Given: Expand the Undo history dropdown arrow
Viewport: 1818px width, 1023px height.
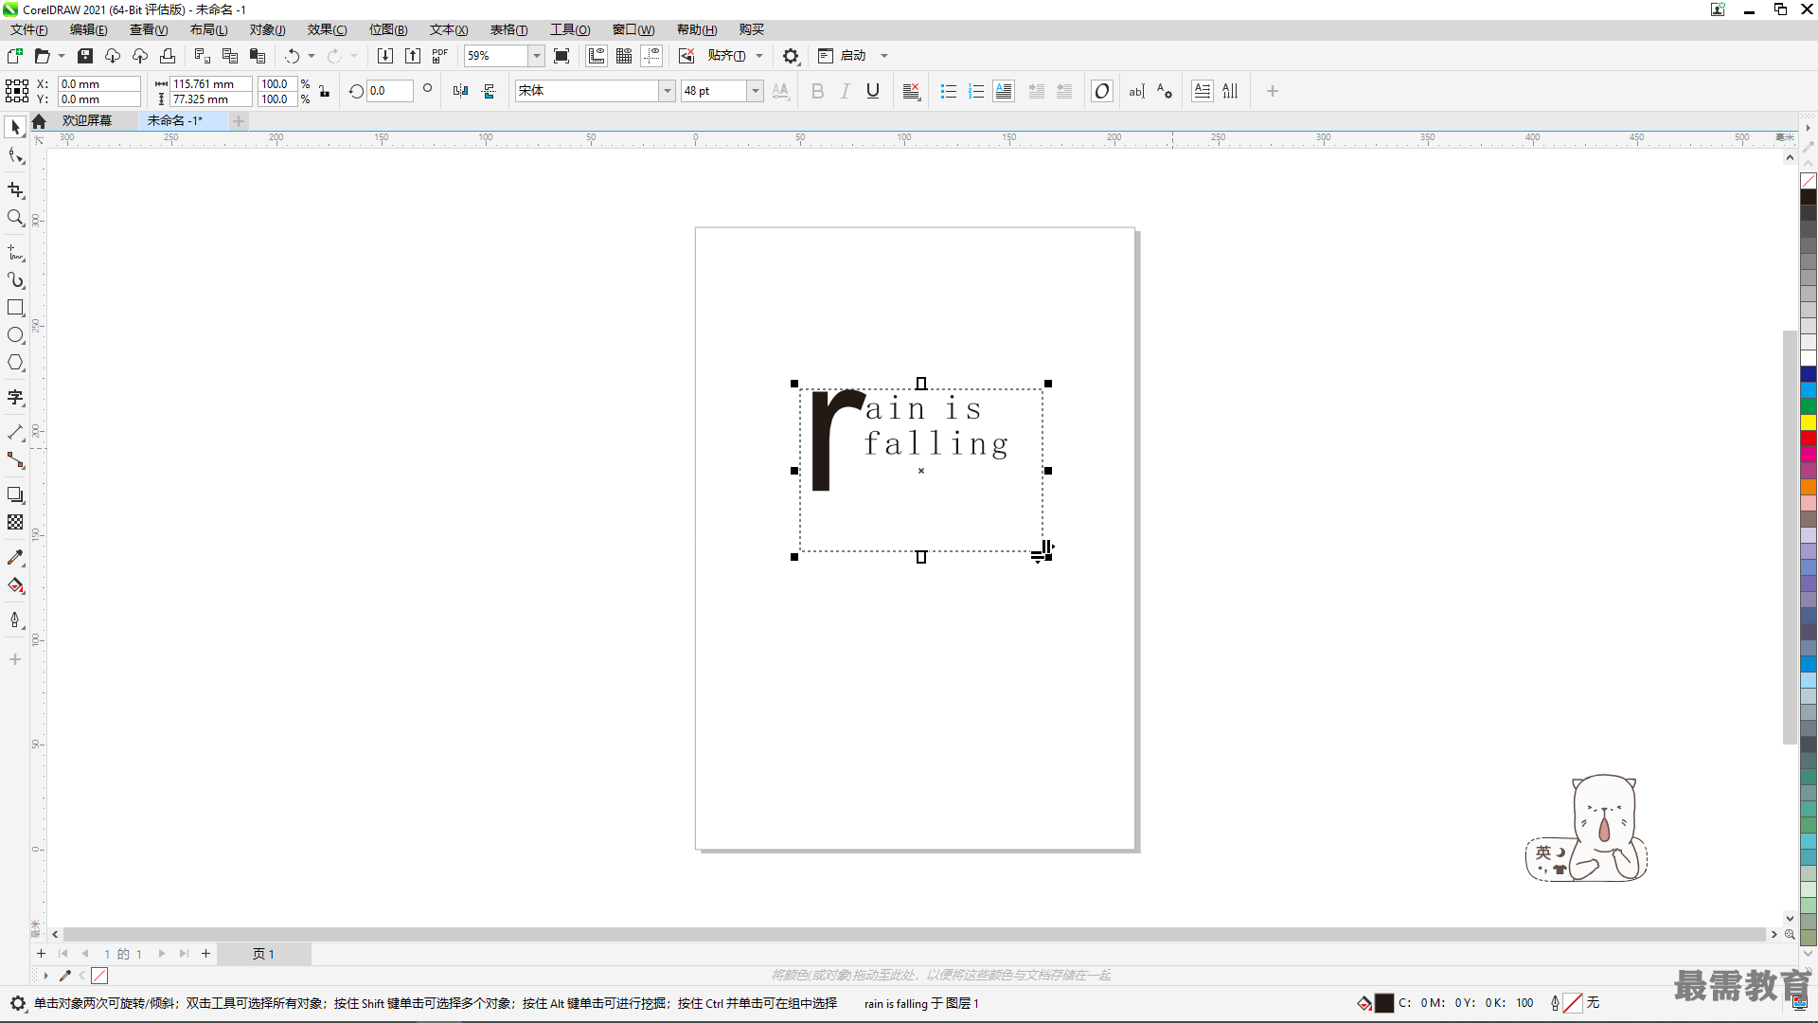Looking at the screenshot, I should click(312, 56).
